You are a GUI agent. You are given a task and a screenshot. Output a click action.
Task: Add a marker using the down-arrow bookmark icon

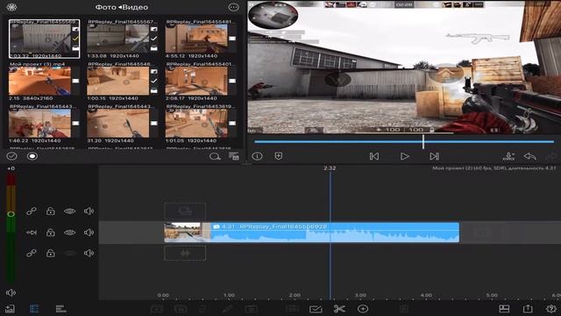point(279,156)
